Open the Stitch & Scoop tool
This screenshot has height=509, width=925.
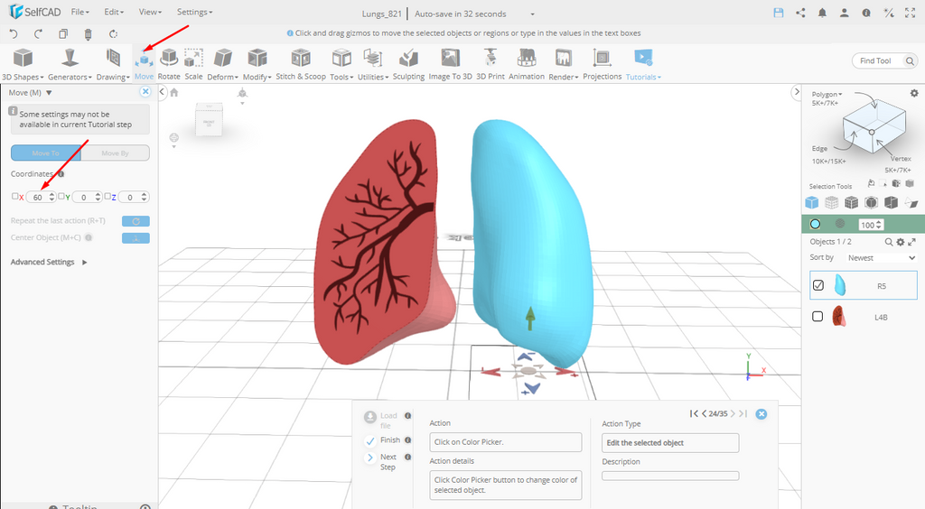tap(301, 65)
